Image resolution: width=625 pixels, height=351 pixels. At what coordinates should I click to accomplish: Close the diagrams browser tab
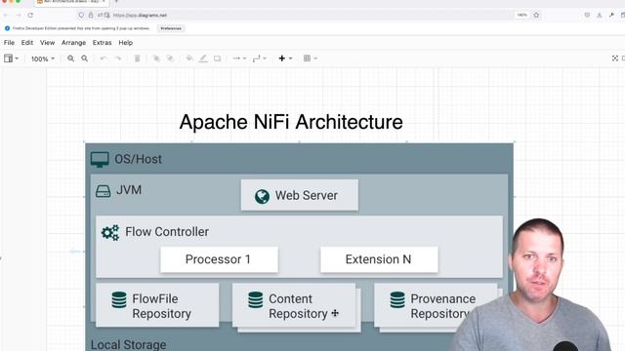[104, 2]
